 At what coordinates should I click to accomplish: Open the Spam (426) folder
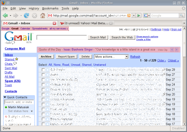(x=12, y=81)
